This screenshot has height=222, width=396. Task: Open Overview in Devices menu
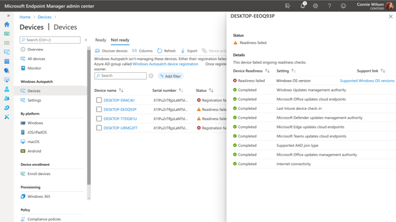[35, 49]
